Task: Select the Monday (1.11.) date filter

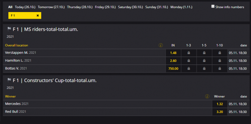Action: pyautogui.click(x=181, y=7)
